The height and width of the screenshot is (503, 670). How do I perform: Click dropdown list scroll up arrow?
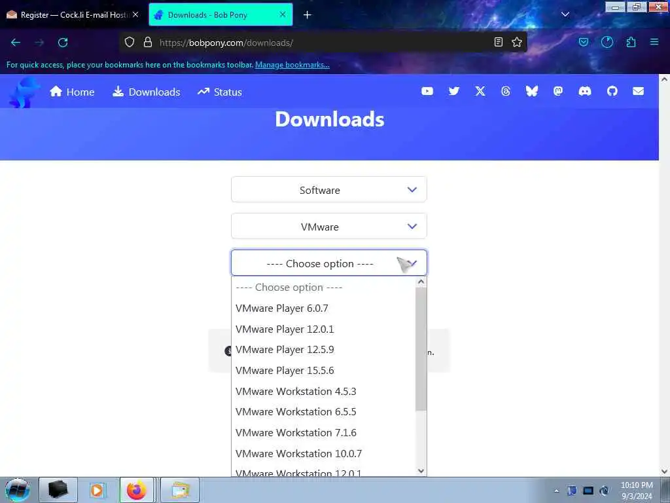[421, 282]
